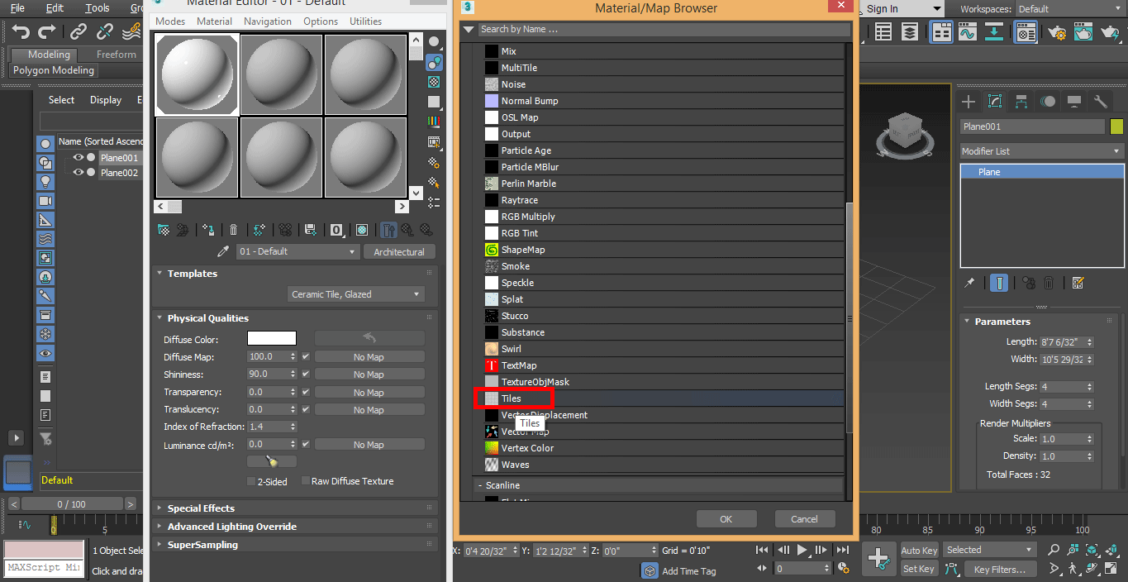This screenshot has height=582, width=1128.
Task: Toggle the Translucency map checkbox
Action: coord(306,409)
